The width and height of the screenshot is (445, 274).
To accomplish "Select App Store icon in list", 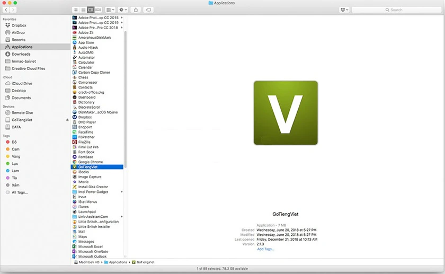I will [75, 42].
